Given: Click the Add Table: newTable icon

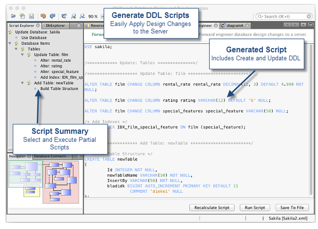Looking at the screenshot, I should click(x=29, y=83).
